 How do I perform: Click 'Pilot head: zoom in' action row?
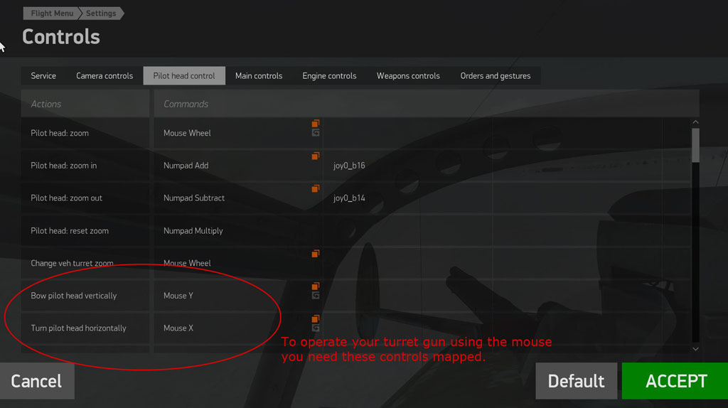click(85, 165)
